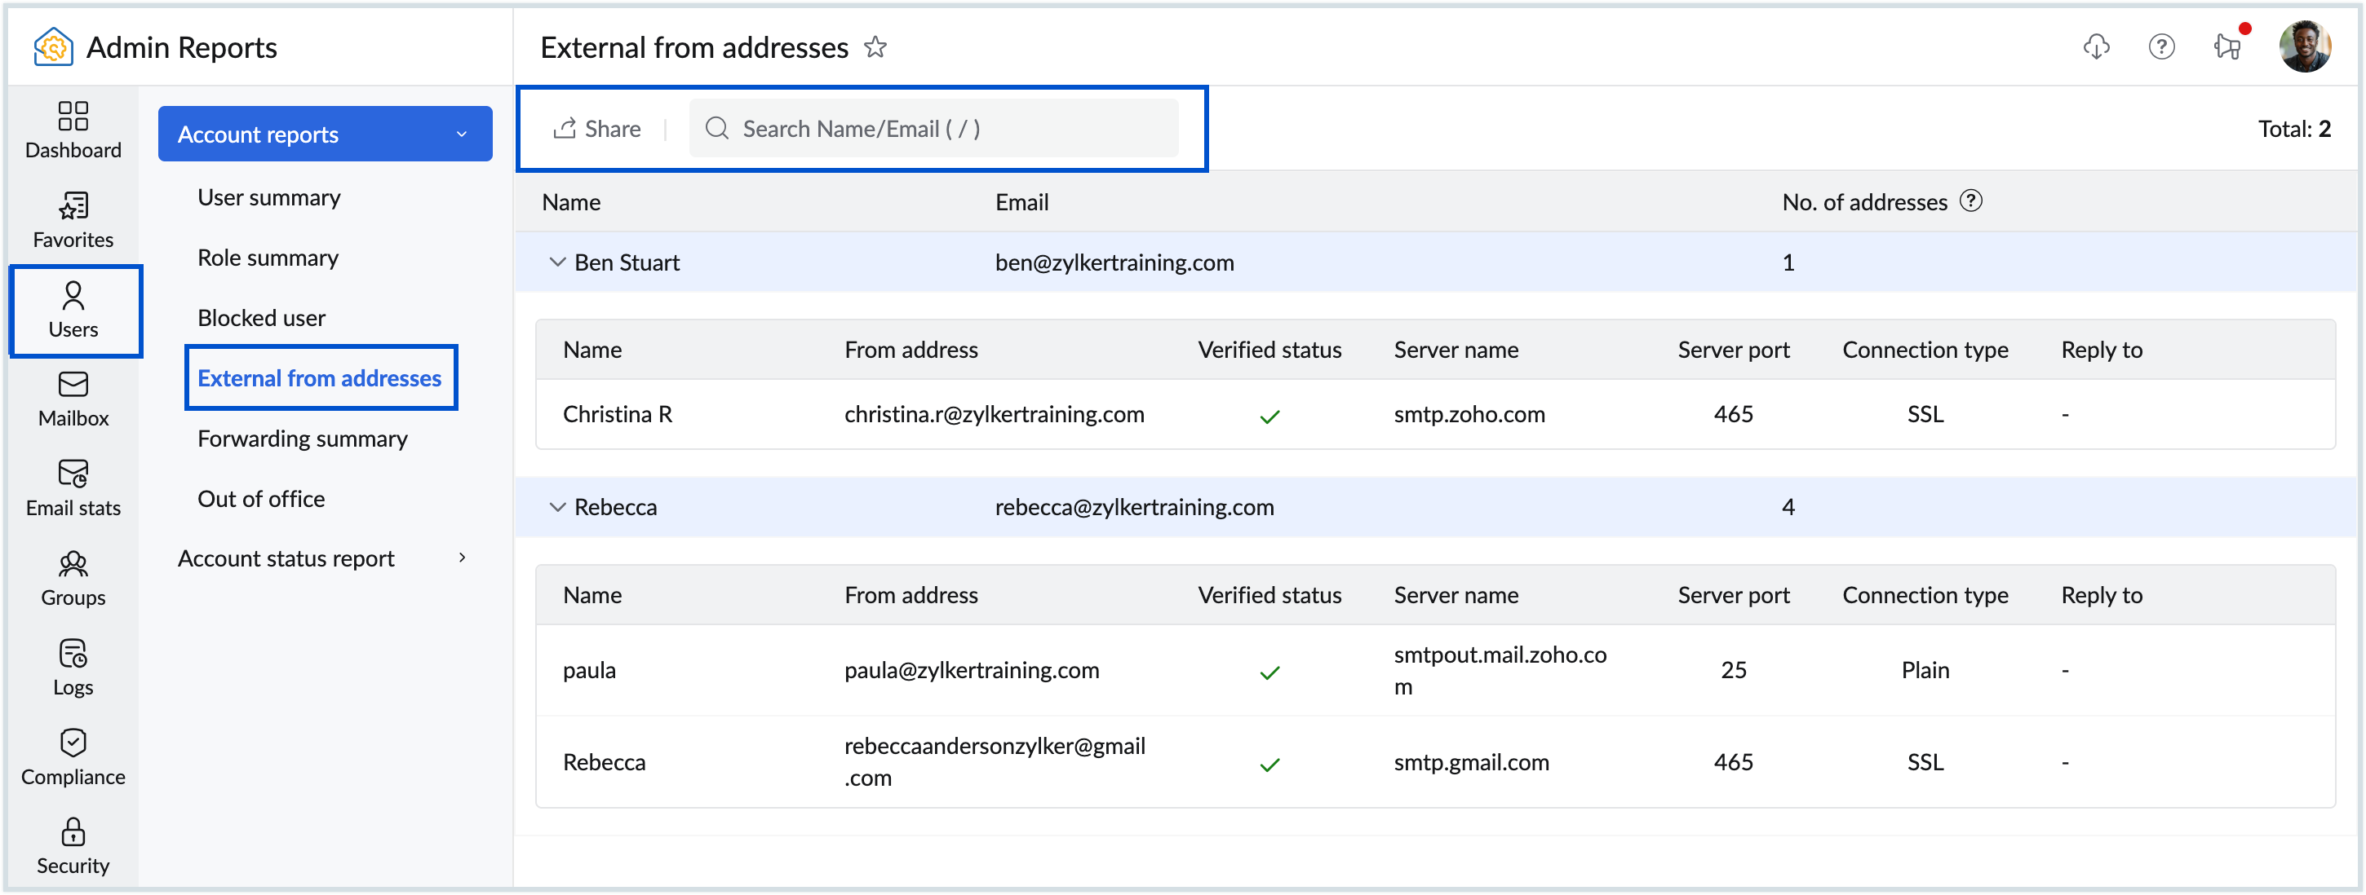
Task: Mark report as favorite with star
Action: (x=875, y=46)
